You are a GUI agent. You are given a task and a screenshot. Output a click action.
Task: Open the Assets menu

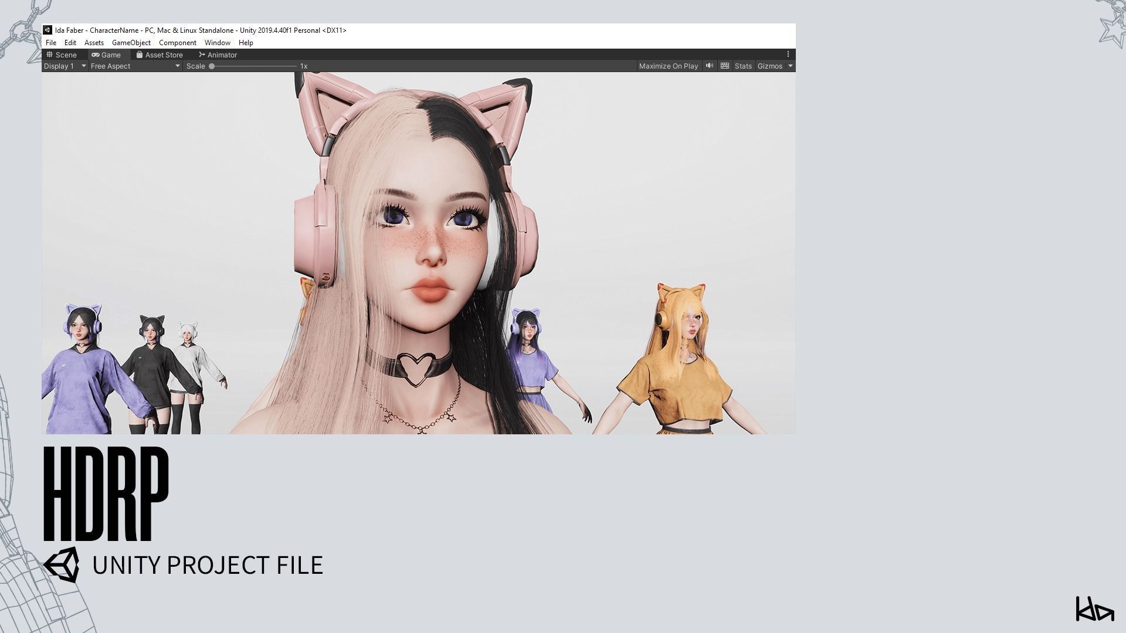(x=94, y=43)
